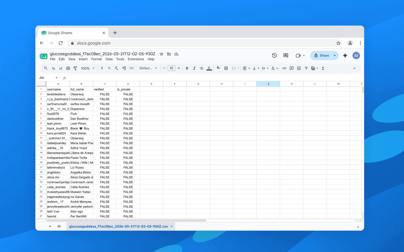Open text rotation dropdown
The image size is (404, 252).
coord(275,68)
